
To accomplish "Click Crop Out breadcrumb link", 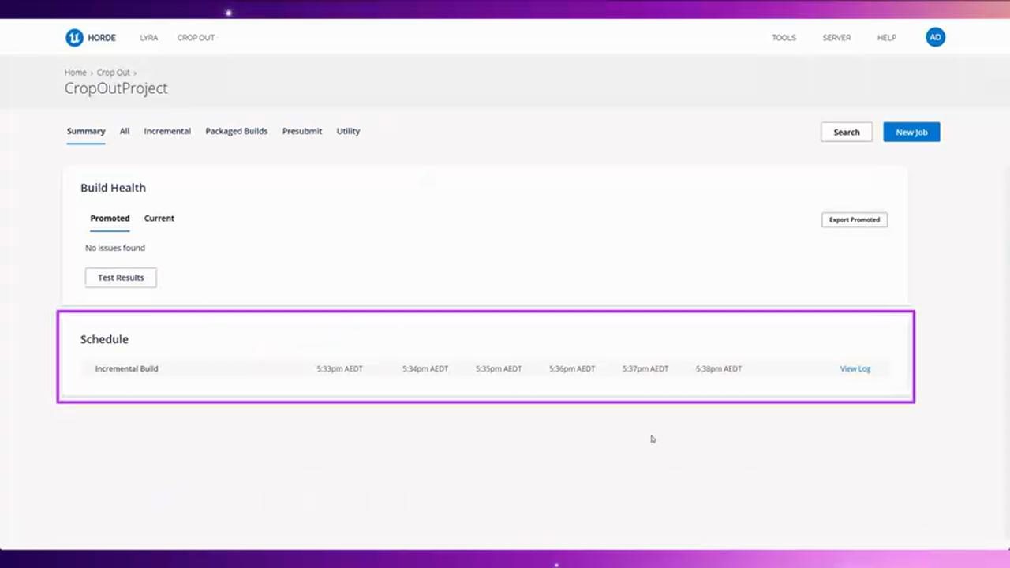I will [x=113, y=73].
